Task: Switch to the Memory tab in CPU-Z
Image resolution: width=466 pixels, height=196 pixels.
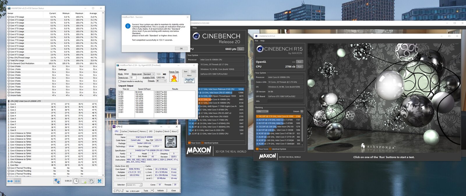Action: click(x=143, y=131)
